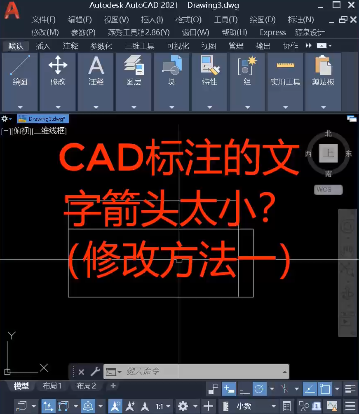Click the 上 (Top) face of ViewCube
The image size is (359, 414).
[x=328, y=153]
